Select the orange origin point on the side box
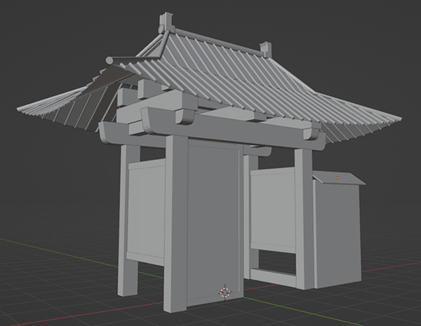This screenshot has width=421, height=326. (x=338, y=178)
